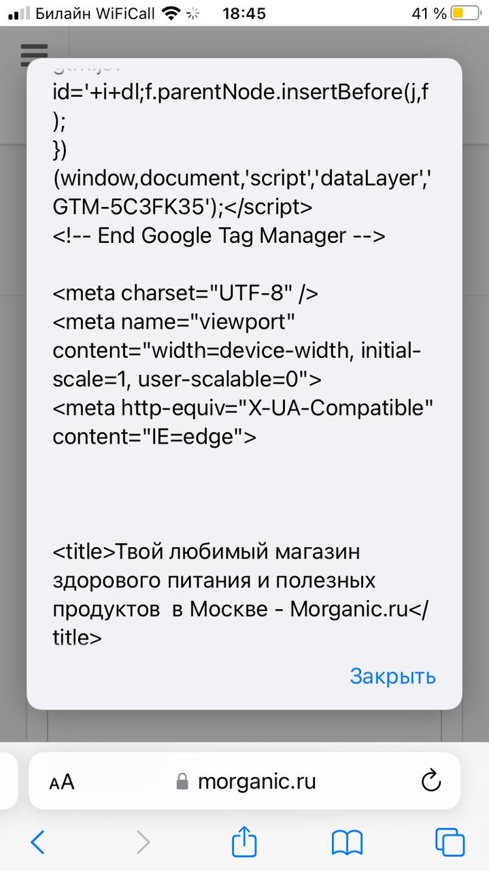Screen dimensions: 489x871
Task: Open the Bookmarks book icon
Action: (x=347, y=842)
